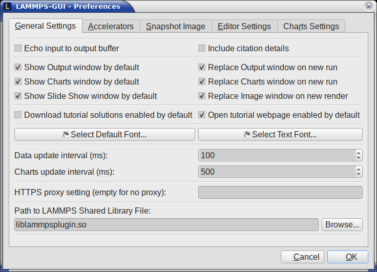Decrease the Charts update interval value
This screenshot has width=377, height=272.
359,174
